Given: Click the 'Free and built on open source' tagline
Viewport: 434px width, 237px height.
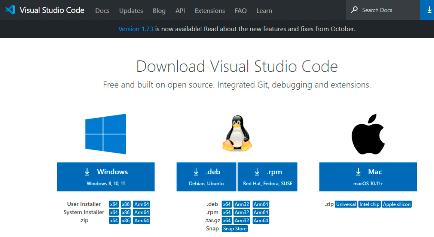Looking at the screenshot, I should click(x=237, y=85).
